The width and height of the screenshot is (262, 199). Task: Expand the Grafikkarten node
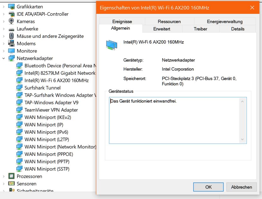click(4, 7)
